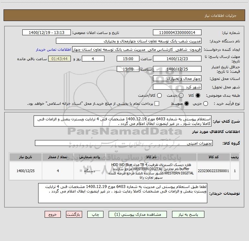This screenshot has width=249, height=241.
Task: Select the خدمت radio button
Action: 181,95
